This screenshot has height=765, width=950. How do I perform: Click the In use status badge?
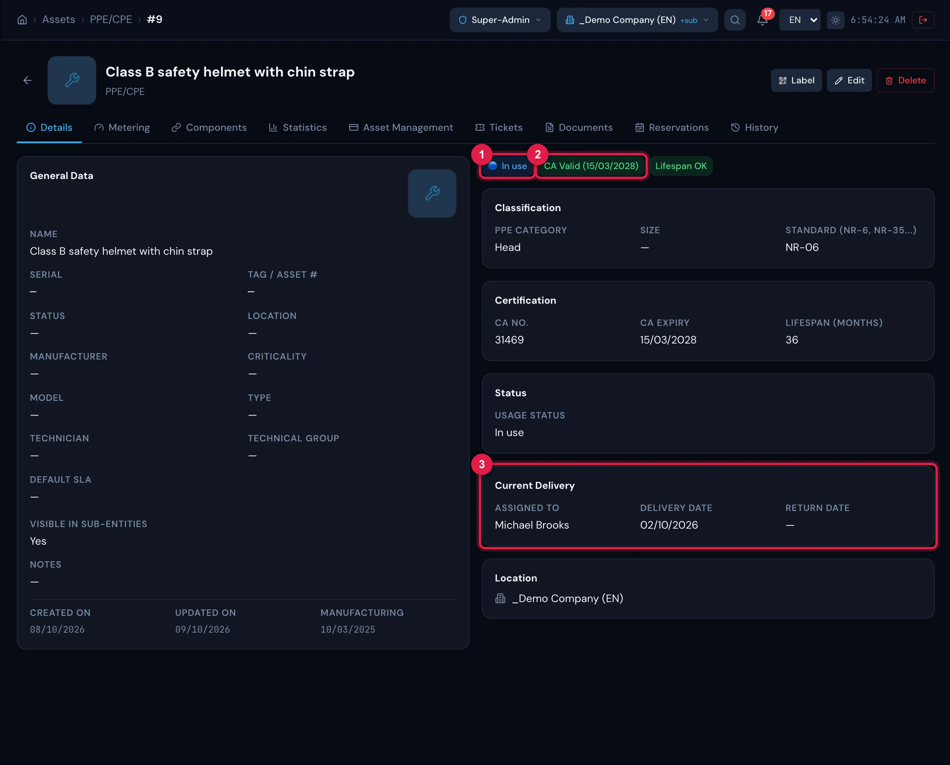tap(507, 166)
